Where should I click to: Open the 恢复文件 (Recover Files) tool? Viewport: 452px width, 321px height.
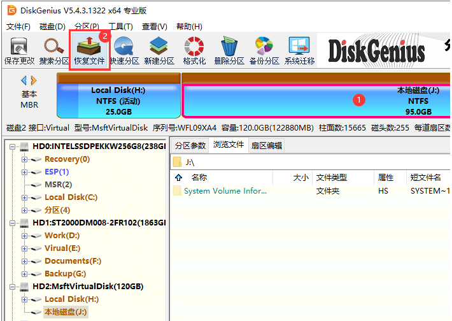(89, 51)
